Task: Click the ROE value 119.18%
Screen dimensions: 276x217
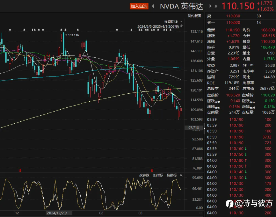Action: (x=232, y=83)
